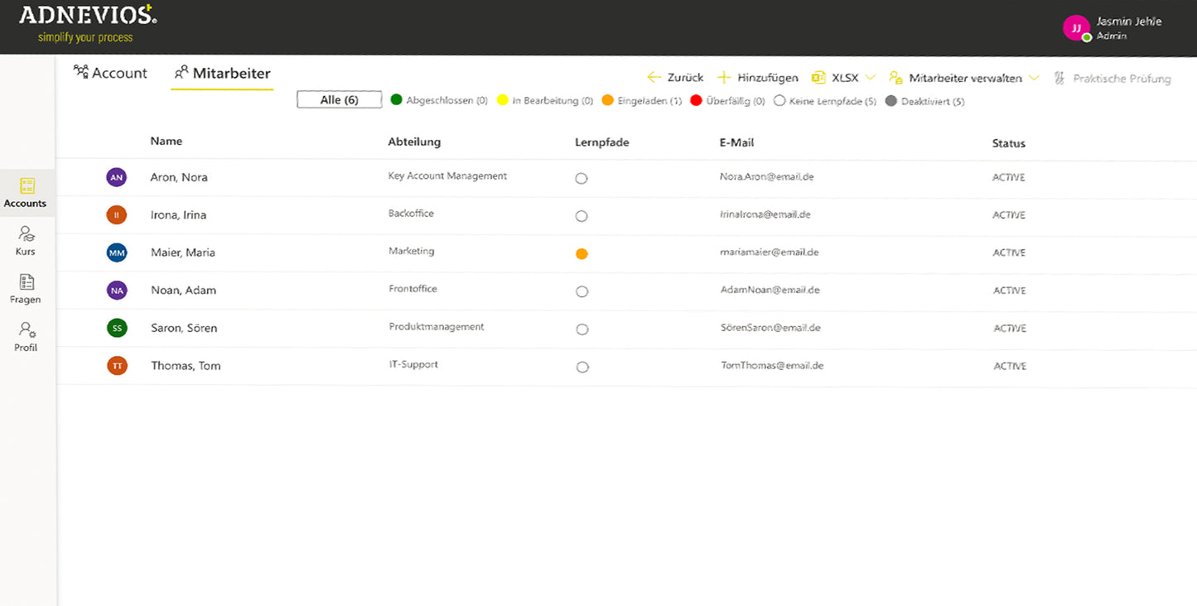
Task: Select the Lernpfade circle for Adam Noan
Action: point(582,291)
